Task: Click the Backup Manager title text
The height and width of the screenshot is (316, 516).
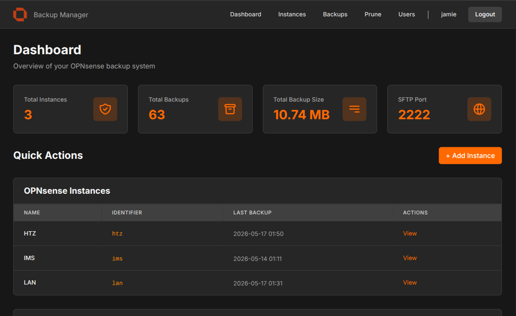Action: coord(61,15)
